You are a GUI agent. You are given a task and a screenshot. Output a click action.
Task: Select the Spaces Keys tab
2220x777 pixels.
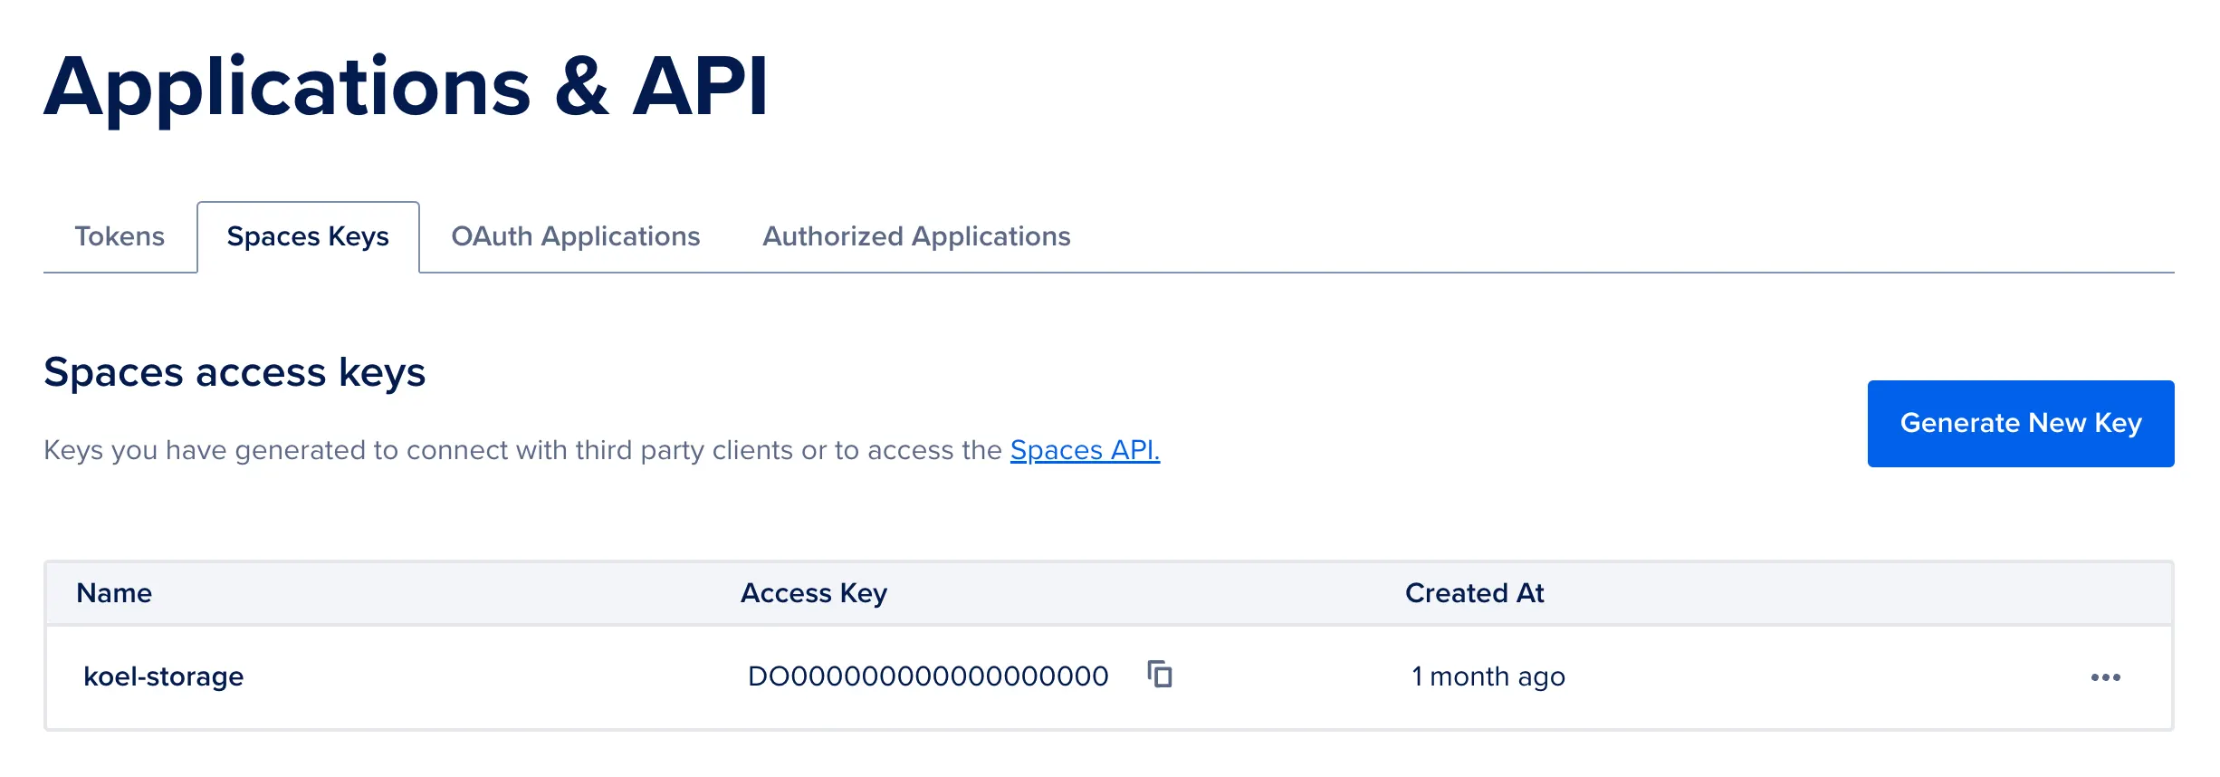[308, 236]
